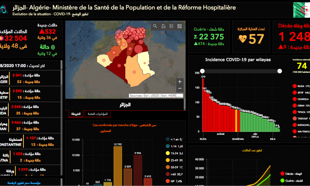Move the right handle of incidence range slider
This screenshot has height=186, width=310.
click(x=279, y=71)
